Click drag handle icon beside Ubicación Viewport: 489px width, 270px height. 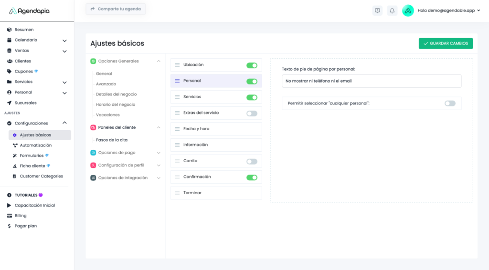[x=177, y=65]
